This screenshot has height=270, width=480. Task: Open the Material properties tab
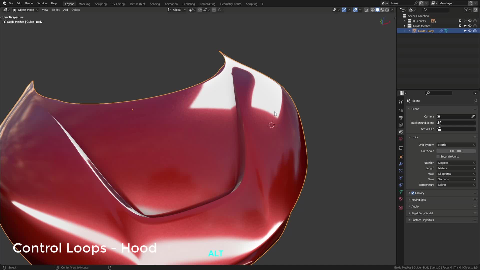[401, 199]
